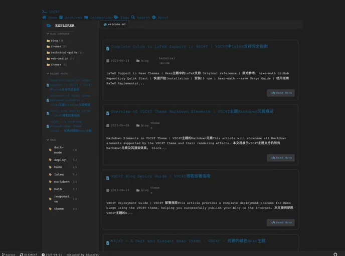
Task: Click the clock icon beside 2025-04-21
Action: coord(43,254)
